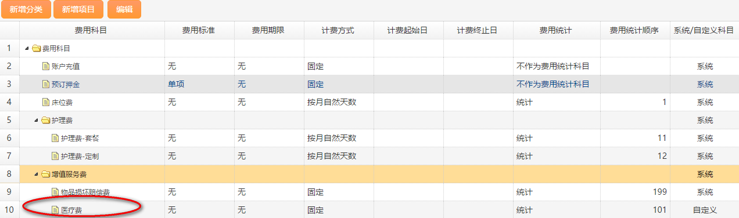Click the 费用标准 column header

pyautogui.click(x=199, y=30)
